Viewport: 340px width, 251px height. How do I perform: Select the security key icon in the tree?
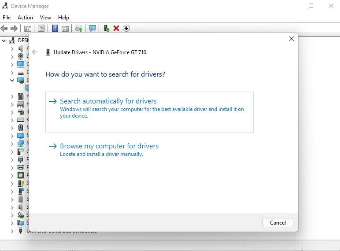(21, 183)
